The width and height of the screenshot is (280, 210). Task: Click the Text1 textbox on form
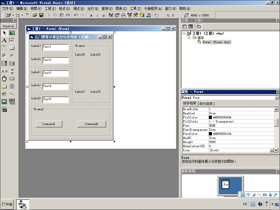tap(56, 47)
